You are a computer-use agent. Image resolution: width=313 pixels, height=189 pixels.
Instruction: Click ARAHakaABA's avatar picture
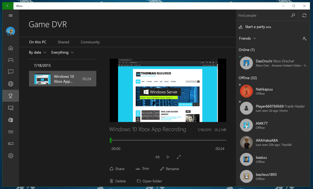coord(246,142)
